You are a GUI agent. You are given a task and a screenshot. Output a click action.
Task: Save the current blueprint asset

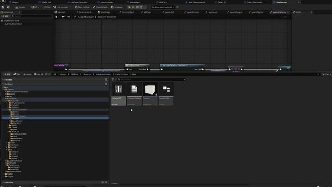3,7
